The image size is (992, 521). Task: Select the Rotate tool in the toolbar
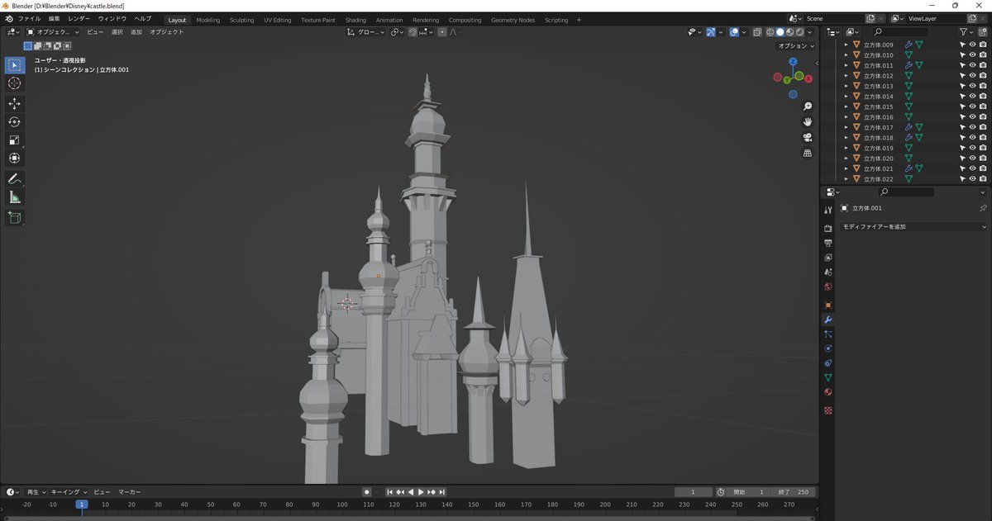tap(15, 121)
